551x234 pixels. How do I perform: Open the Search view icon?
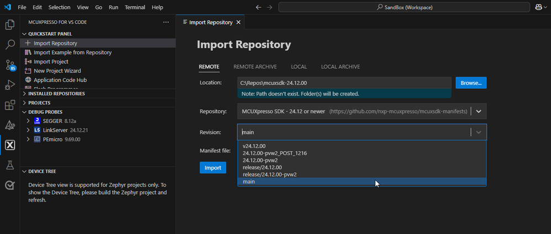9,45
